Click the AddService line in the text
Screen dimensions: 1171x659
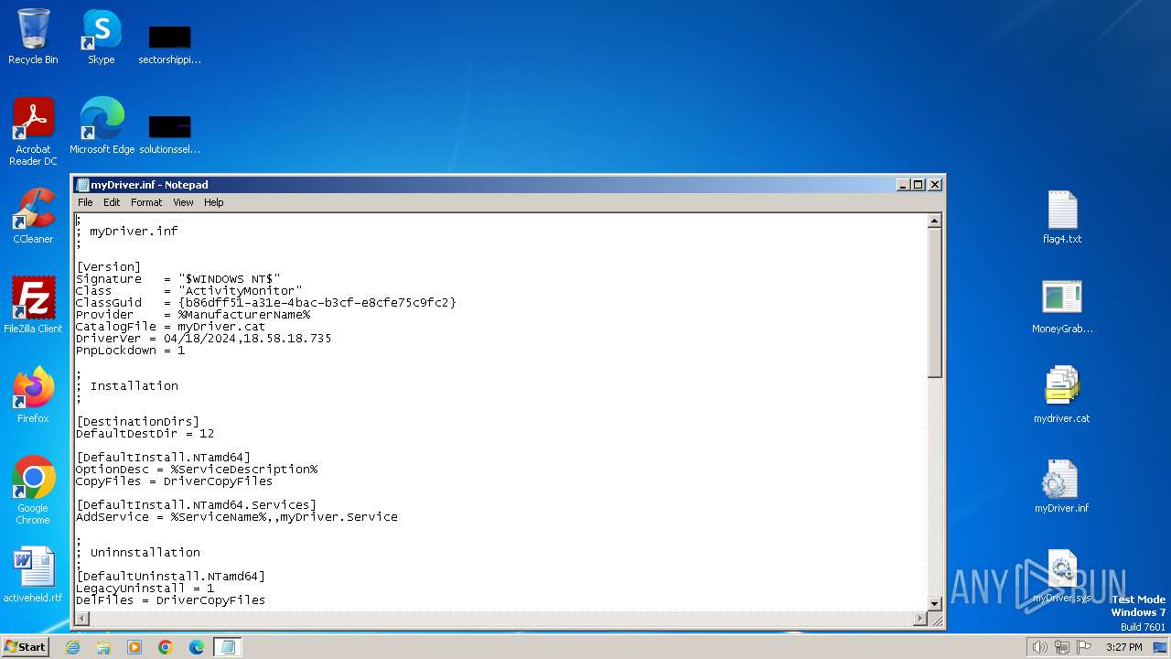tap(236, 517)
